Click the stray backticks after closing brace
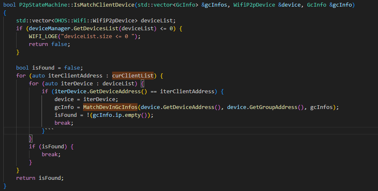This screenshot has width=378, height=191. (49, 130)
